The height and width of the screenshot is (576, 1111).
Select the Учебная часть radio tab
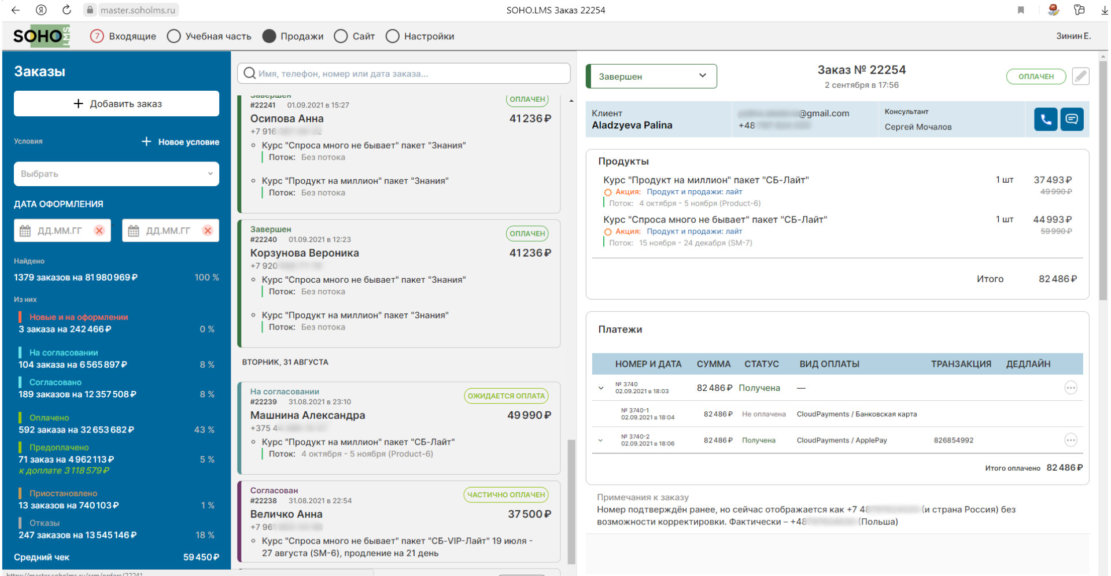tap(174, 36)
